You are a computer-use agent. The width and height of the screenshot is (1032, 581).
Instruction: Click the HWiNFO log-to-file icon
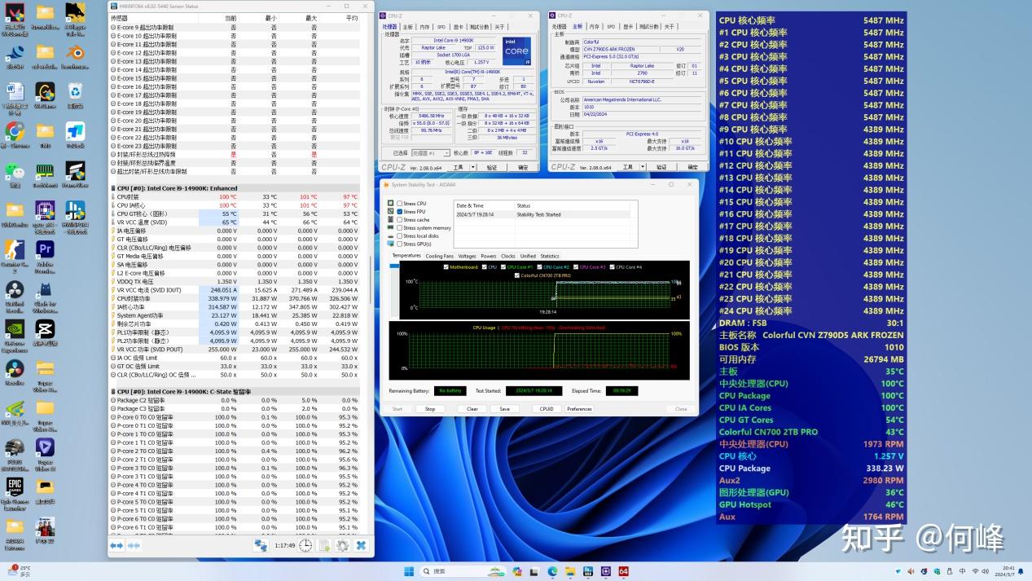pyautogui.click(x=324, y=545)
